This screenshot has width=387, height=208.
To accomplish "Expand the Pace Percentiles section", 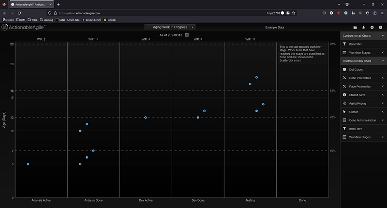I will click(x=363, y=87).
